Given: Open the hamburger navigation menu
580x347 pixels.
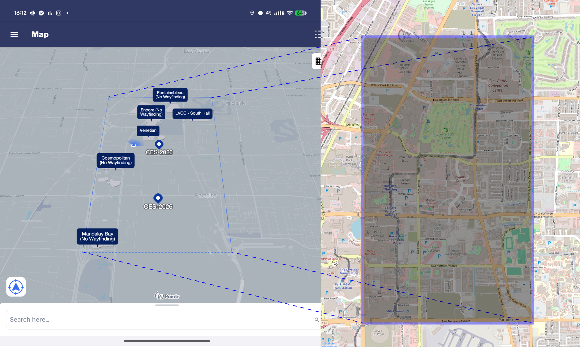Looking at the screenshot, I should coord(14,34).
